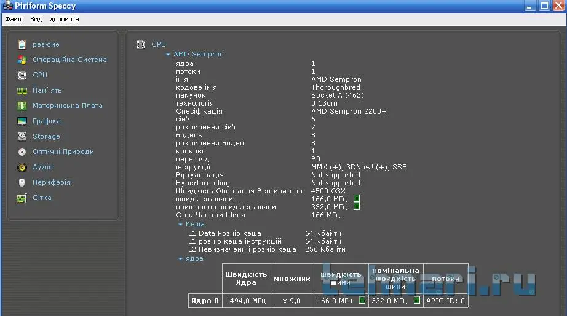The width and height of the screenshot is (567, 316).
Task: Click the Швидкість Ядра column header
Action: tap(246, 278)
